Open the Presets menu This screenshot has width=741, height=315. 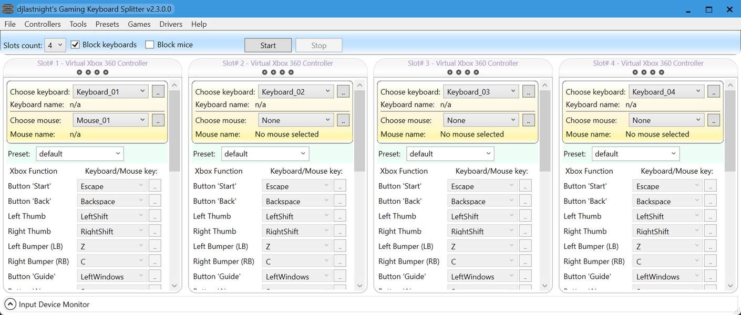click(x=107, y=24)
